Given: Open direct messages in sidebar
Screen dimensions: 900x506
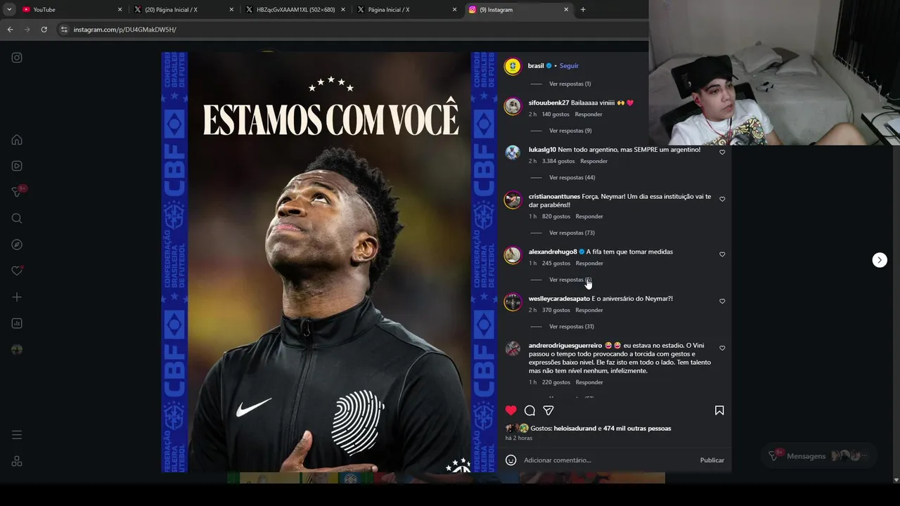Looking at the screenshot, I should [17, 192].
